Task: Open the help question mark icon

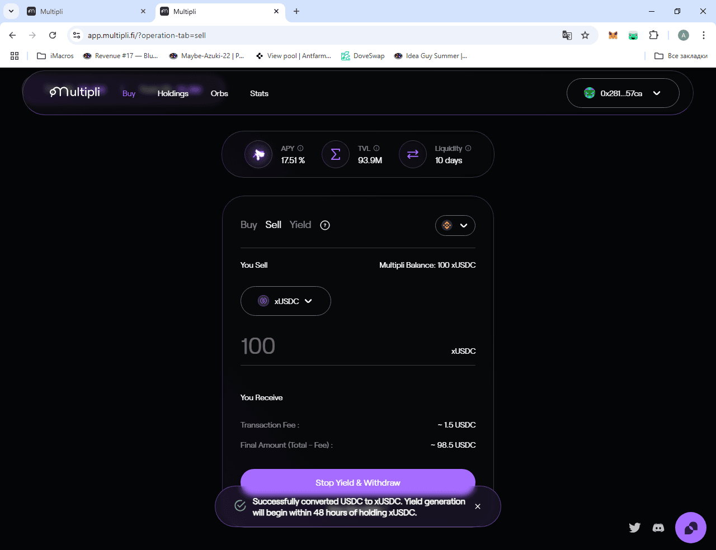Action: coord(325,225)
